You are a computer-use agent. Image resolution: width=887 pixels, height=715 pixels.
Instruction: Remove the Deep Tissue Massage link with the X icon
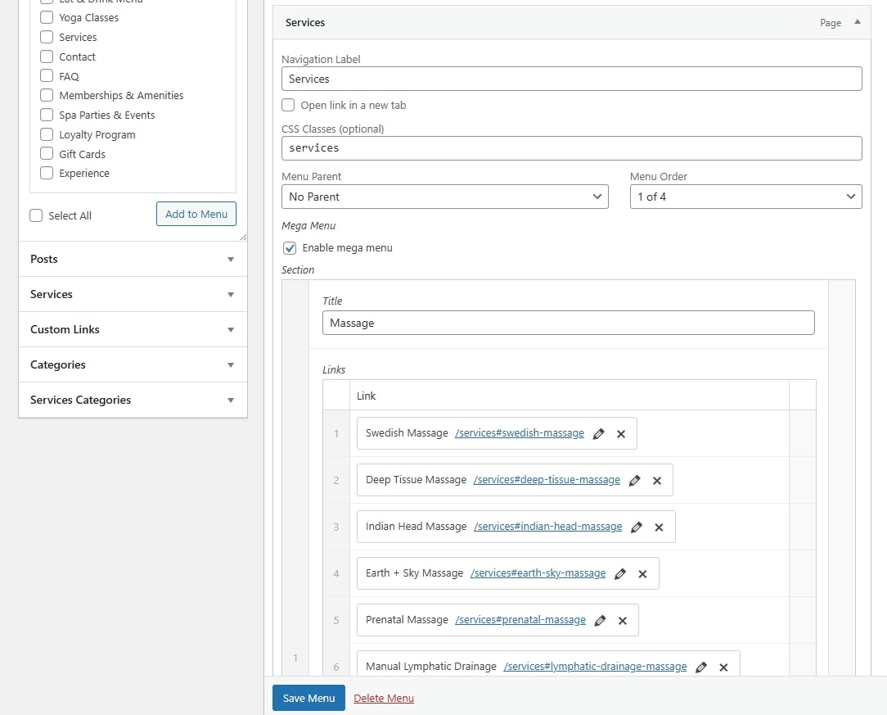(x=657, y=481)
